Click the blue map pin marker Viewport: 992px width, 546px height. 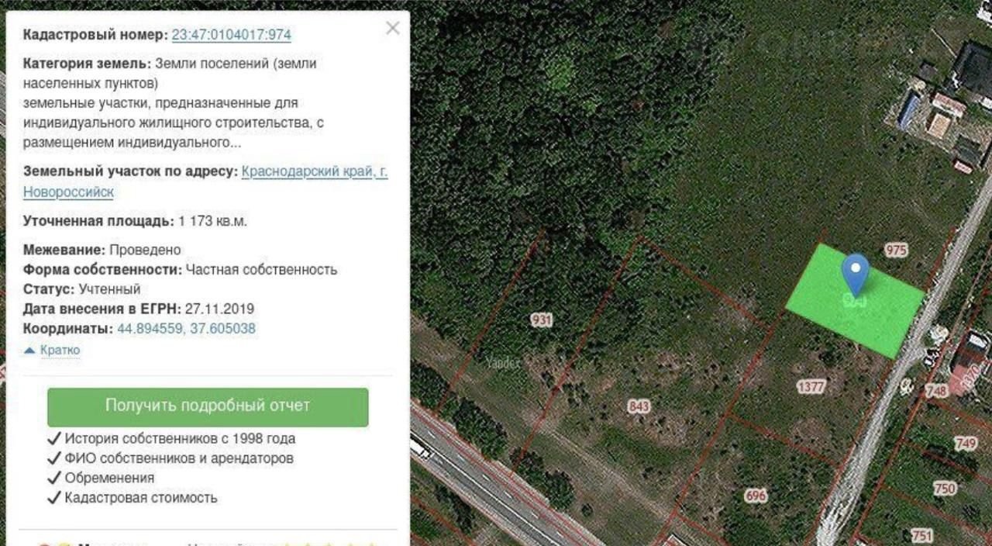(855, 275)
